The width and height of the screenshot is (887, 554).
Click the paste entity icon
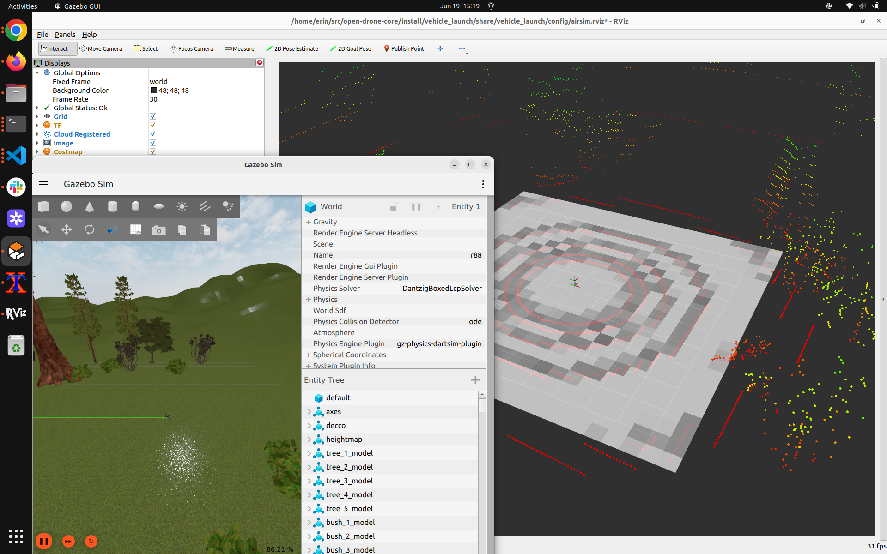point(205,229)
